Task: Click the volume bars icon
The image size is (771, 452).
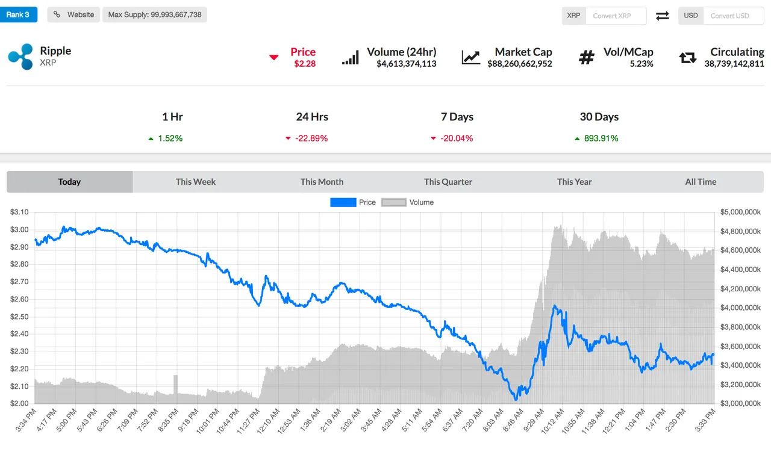Action: click(x=351, y=57)
